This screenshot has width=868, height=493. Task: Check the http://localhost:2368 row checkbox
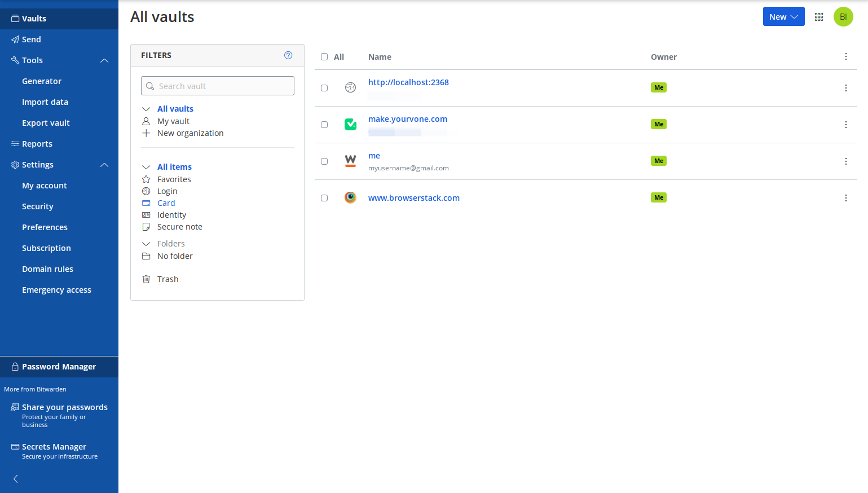[x=324, y=88]
